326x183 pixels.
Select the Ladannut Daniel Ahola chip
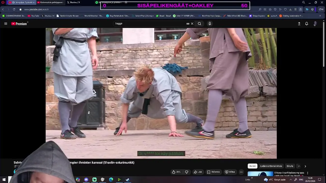[x=271, y=166]
